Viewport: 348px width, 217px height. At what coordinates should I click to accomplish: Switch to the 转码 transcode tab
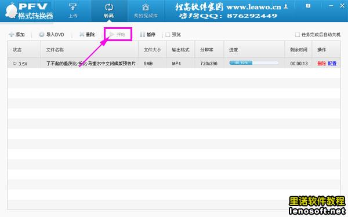point(109,10)
